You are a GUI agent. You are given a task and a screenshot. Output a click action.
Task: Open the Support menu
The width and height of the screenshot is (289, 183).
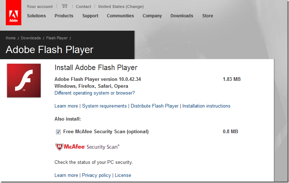point(90,16)
